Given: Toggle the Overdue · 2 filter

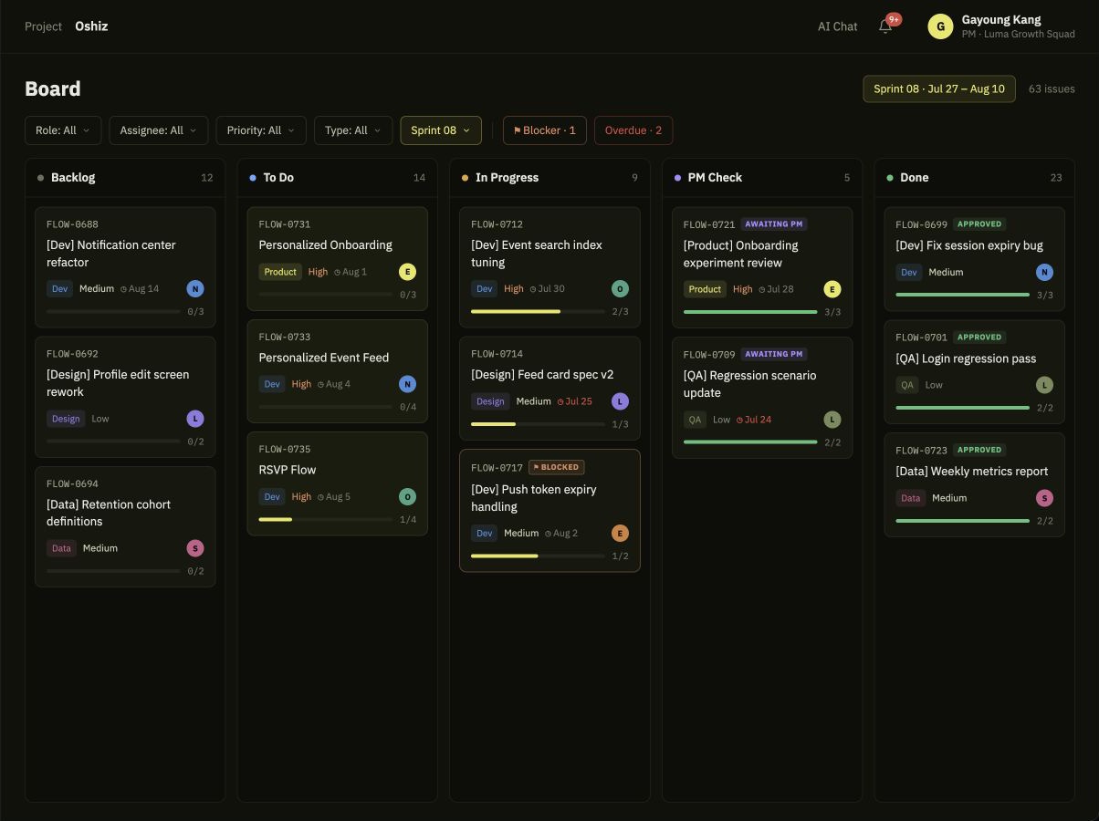Looking at the screenshot, I should click(x=633, y=130).
